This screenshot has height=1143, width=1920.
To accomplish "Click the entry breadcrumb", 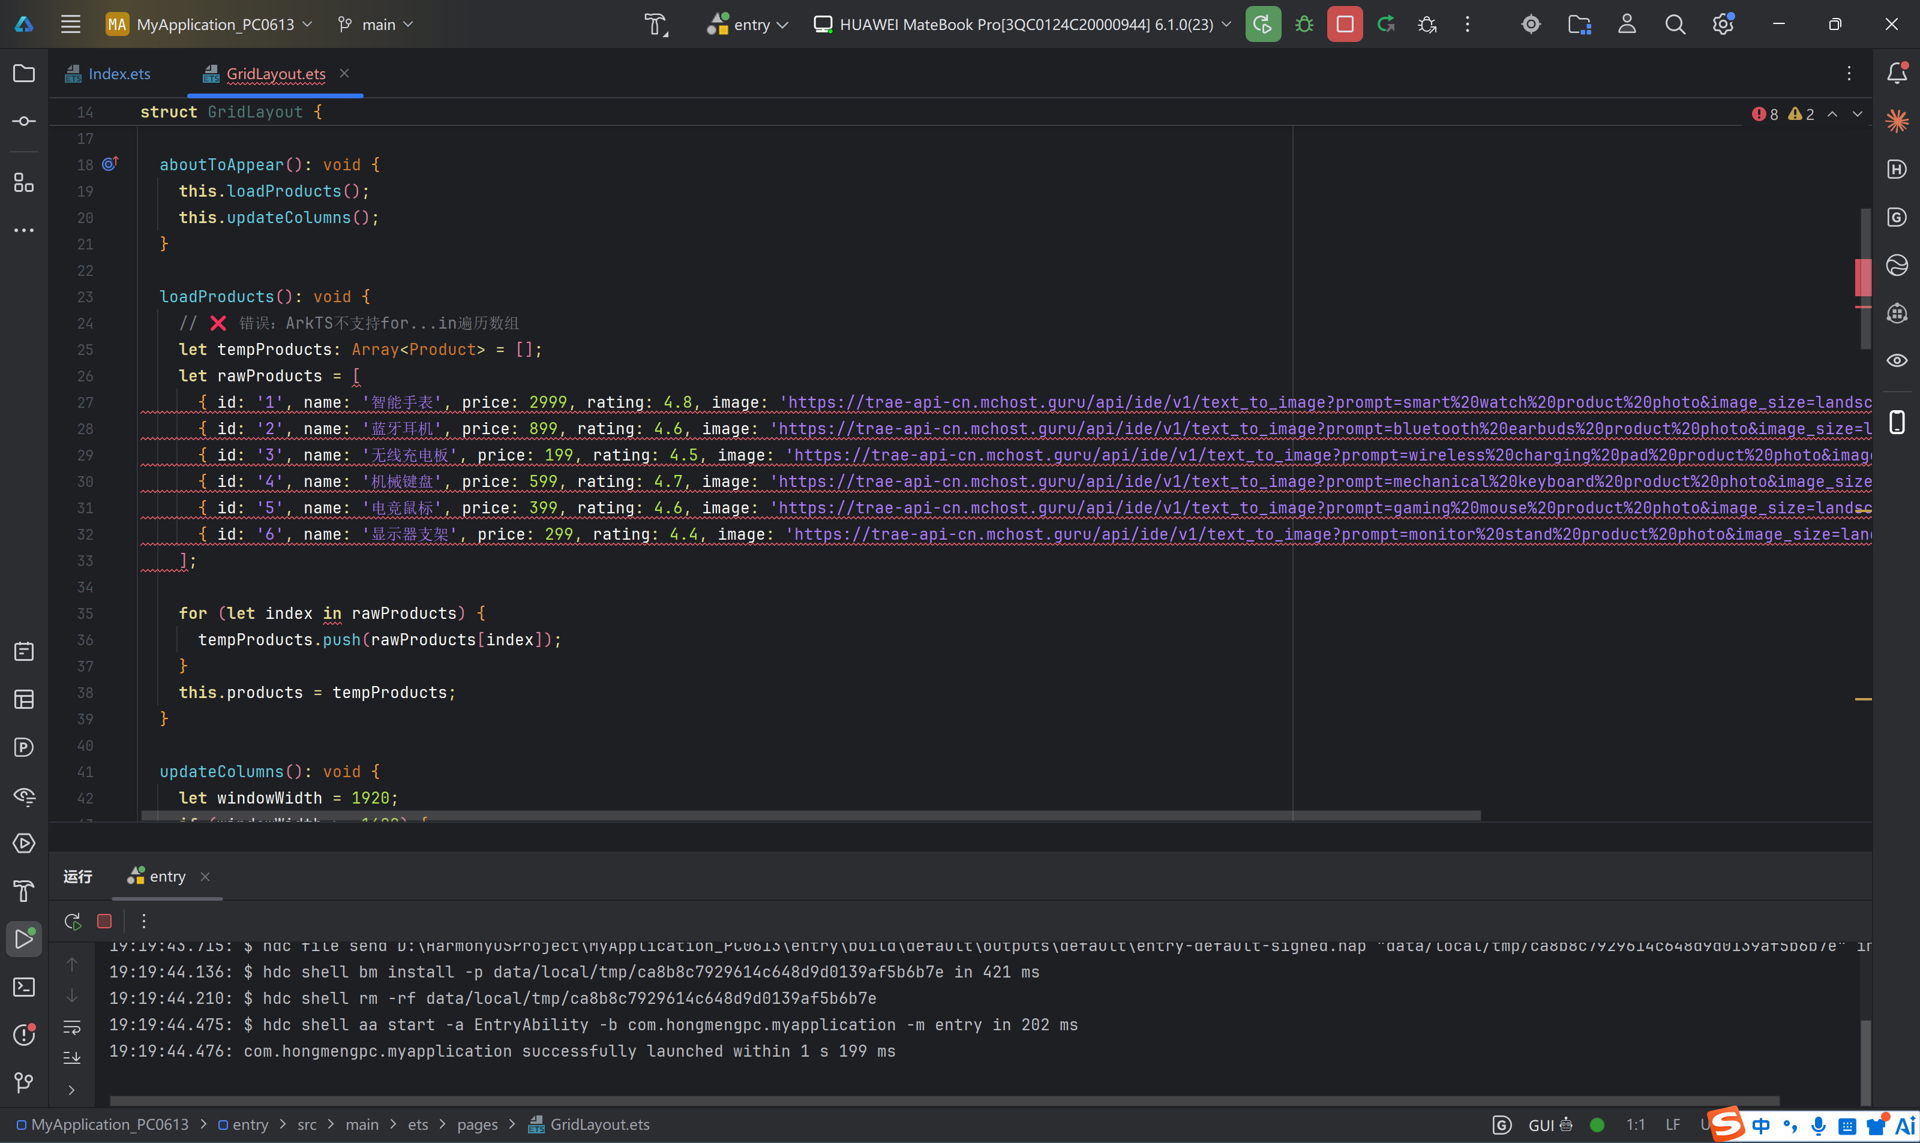I will click(242, 1124).
